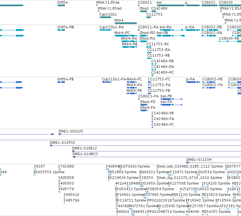The width and height of the screenshot is (241, 216).
Task: Click the DME1-003L05 BAC clone
Action: [x=150, y=134]
